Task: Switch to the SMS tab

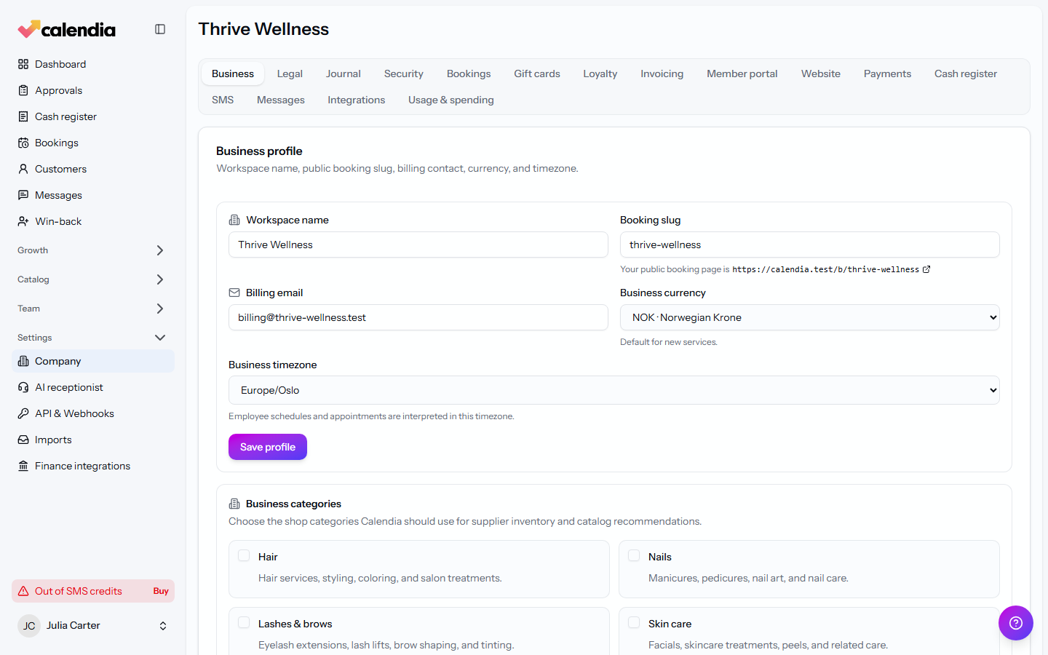Action: (223, 100)
